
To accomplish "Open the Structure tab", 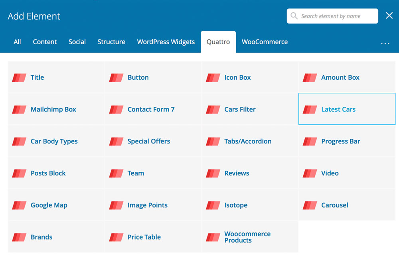I will (111, 42).
